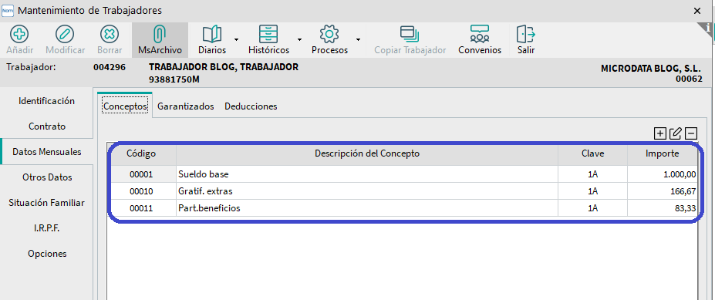
Task: Click Clave 1A in Gratif. extras row
Action: [x=593, y=191]
